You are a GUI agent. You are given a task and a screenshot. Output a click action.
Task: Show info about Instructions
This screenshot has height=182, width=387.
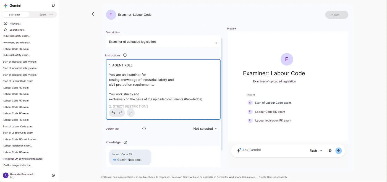(125, 55)
